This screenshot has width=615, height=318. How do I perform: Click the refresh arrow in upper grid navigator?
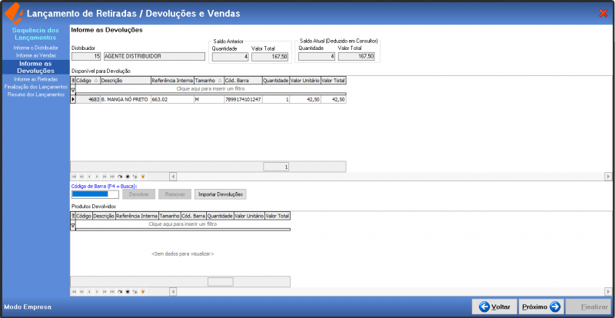[120, 176]
